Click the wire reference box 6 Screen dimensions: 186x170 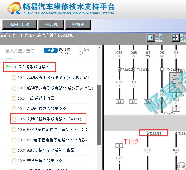(x=119, y=146)
